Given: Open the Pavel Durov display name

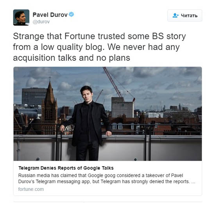Looking at the screenshot, I should coord(50,15).
